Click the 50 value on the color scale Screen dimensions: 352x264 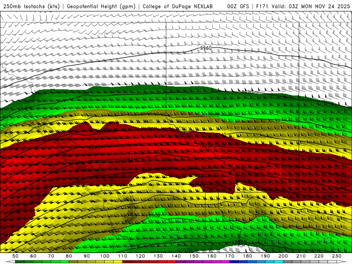coord(15,256)
